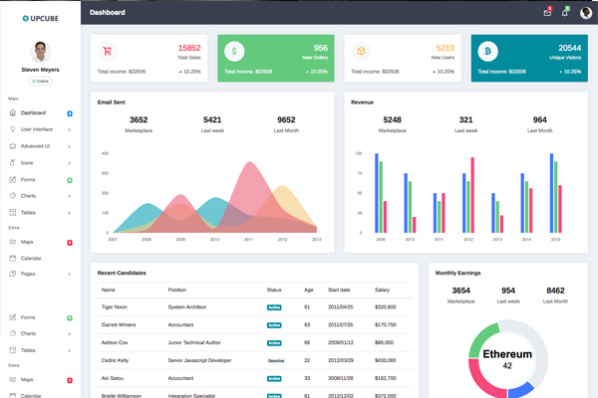Click the Online status badge
598x398 pixels.
(x=40, y=82)
